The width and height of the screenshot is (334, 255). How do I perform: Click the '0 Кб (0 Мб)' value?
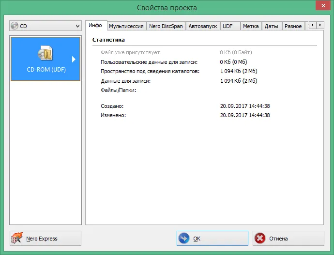(x=233, y=62)
